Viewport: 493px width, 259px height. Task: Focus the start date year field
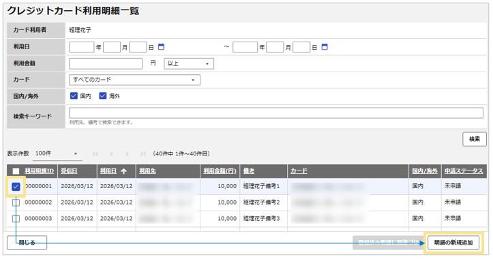(81, 47)
